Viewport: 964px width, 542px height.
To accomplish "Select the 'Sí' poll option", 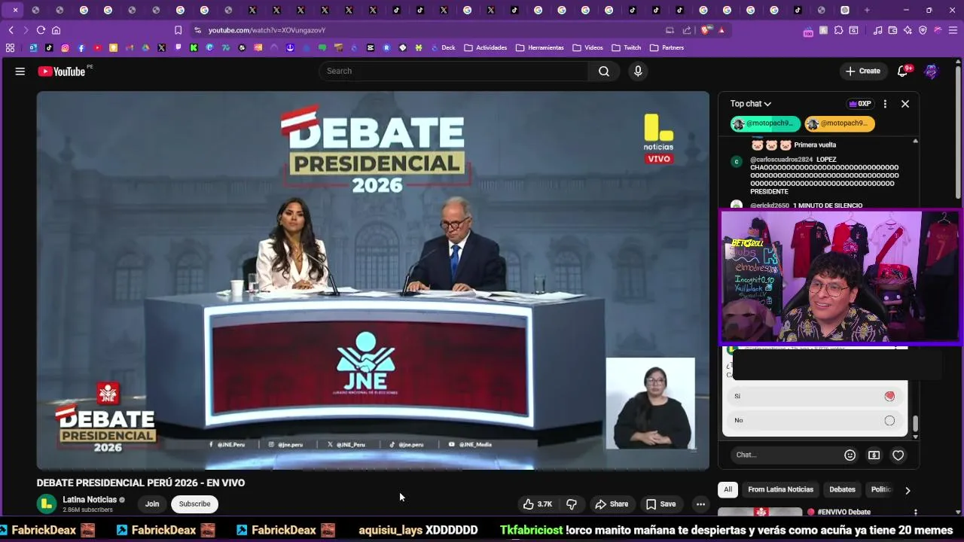I will tap(815, 396).
